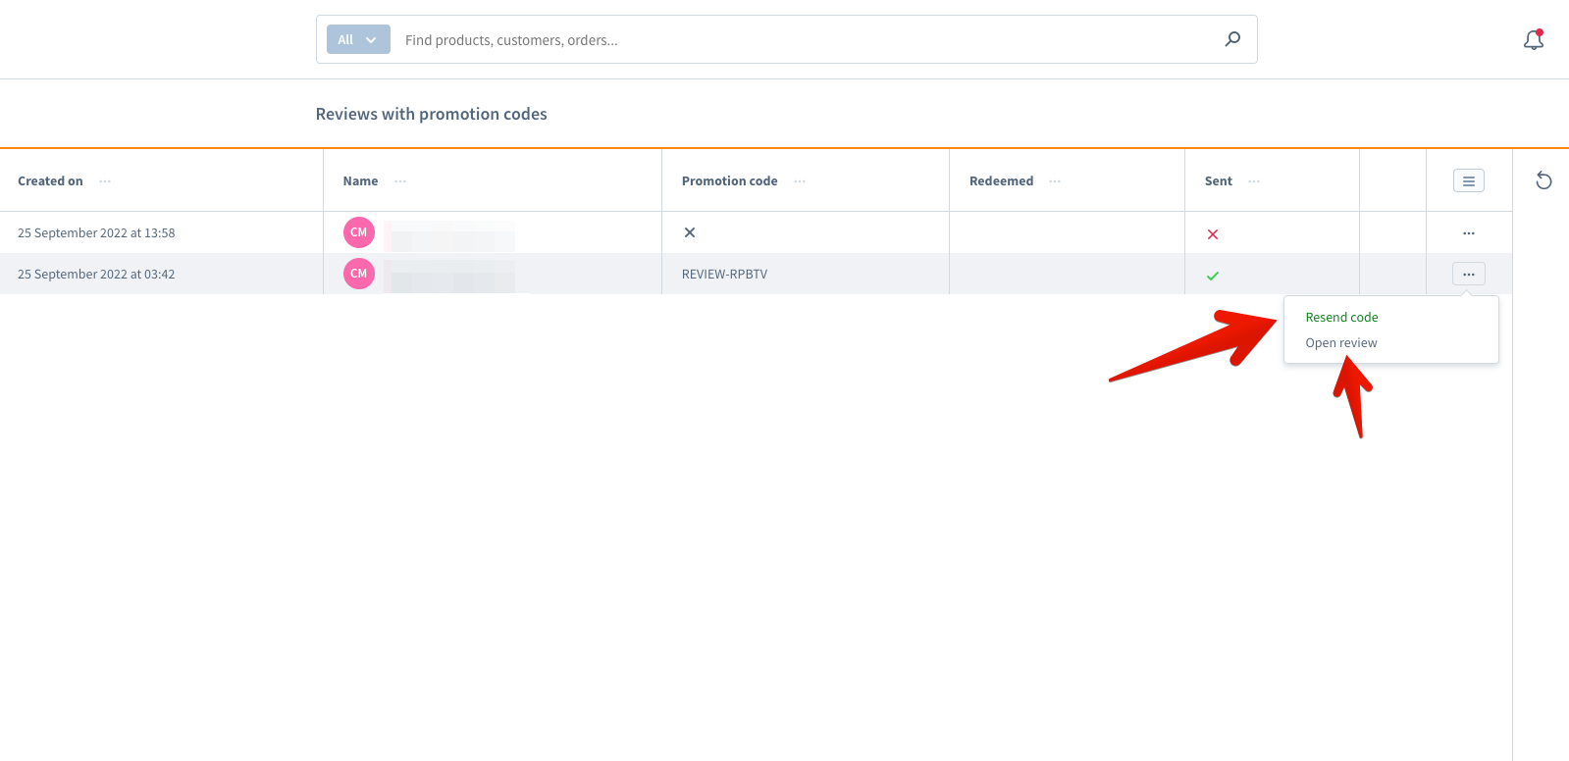This screenshot has height=761, width=1569.
Task: Open Redeemed column options dots
Action: tap(1055, 181)
